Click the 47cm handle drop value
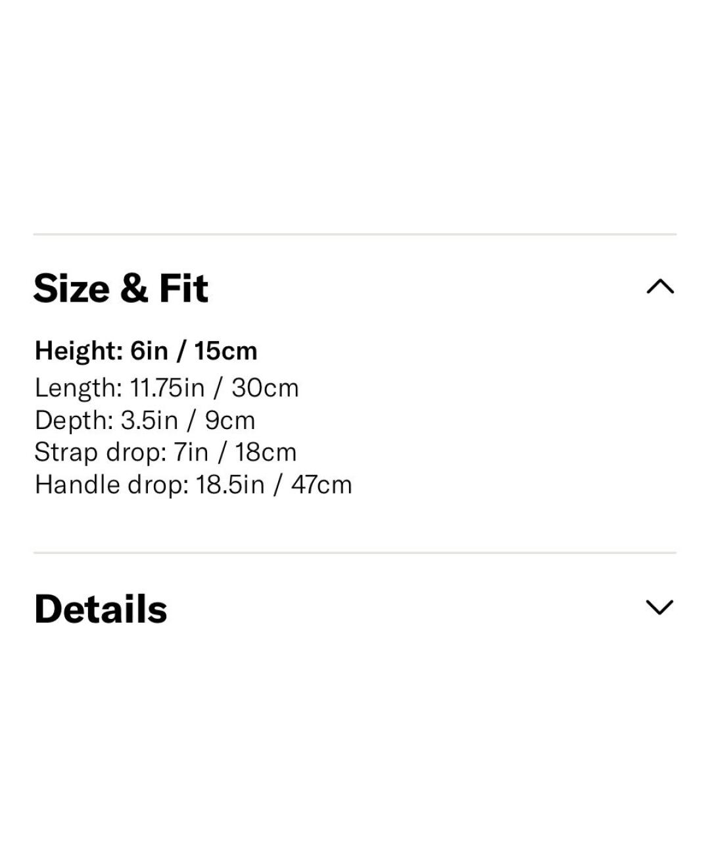Image resolution: width=710 pixels, height=841 pixels. 321,485
